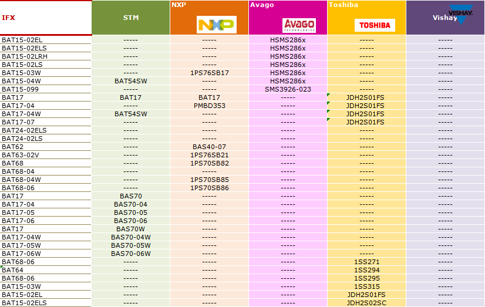Select cell 1PS76SB21 in NXP column
485x307 pixels.
pyautogui.click(x=210, y=155)
